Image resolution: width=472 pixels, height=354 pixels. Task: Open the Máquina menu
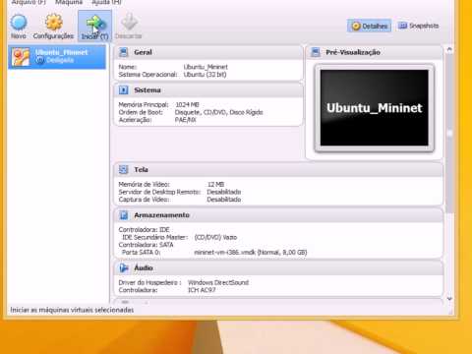click(69, 2)
